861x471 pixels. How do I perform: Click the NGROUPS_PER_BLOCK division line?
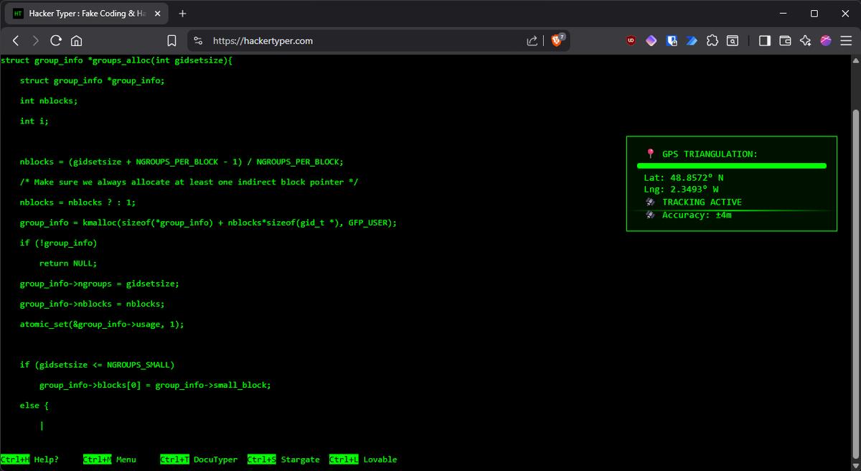[182, 162]
